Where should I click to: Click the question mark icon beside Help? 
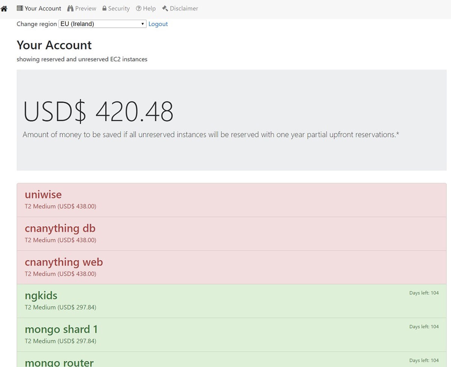138,8
